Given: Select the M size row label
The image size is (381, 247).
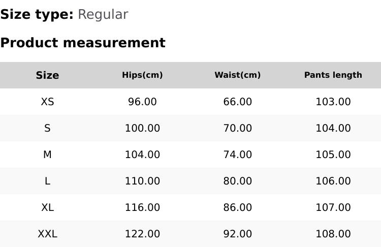Looking at the screenshot, I should pos(47,155).
